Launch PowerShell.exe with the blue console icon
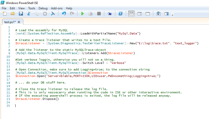Screen dimensions: 209x119 121,14
